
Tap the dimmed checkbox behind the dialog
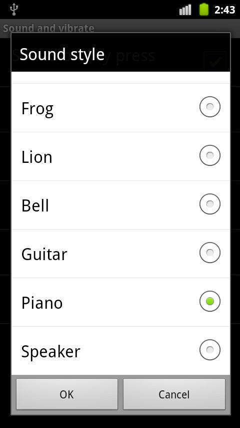click(215, 62)
